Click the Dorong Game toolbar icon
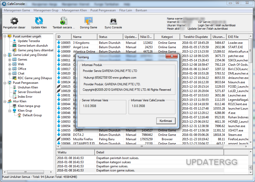This screenshot has width=255, height=182. point(88,23)
